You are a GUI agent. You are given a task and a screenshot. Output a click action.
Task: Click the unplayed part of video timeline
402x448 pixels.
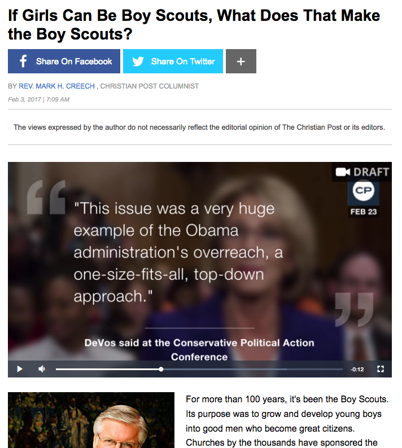[x=252, y=369]
